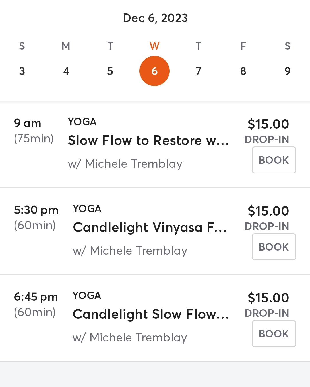Open Candlelight Vinyasa class details
Screen dimensions: 310x387
pyautogui.click(x=150, y=227)
